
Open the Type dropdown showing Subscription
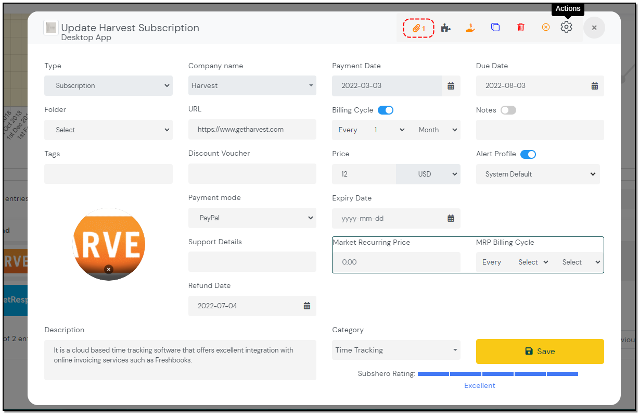(x=108, y=86)
